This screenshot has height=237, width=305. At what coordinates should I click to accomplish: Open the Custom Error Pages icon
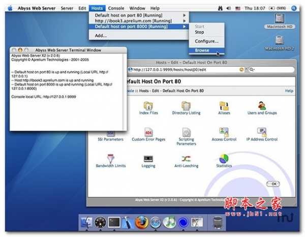pos(148,133)
